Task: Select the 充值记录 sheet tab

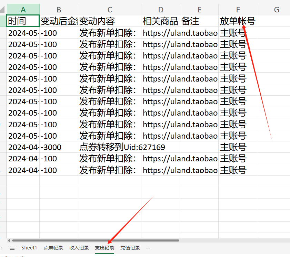Action: click(x=130, y=248)
